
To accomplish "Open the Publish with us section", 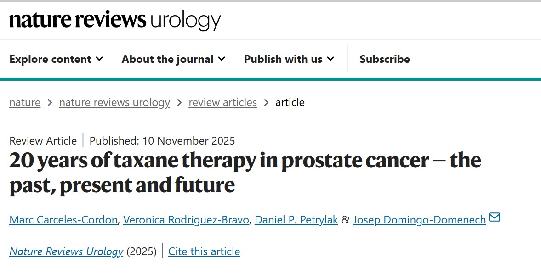I will pos(283,59).
